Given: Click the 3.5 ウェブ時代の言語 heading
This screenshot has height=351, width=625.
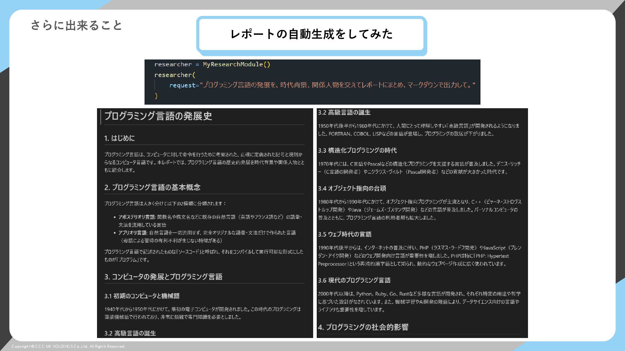Looking at the screenshot, I should (x=345, y=234).
